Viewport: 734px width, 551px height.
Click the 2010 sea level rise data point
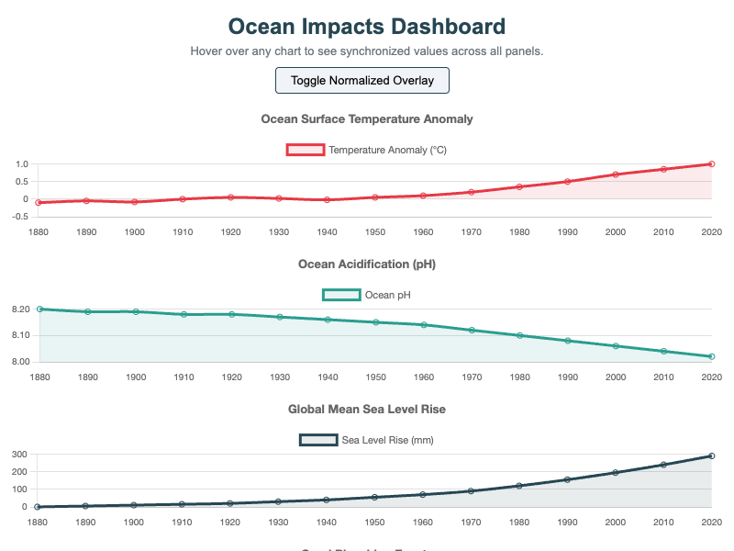663,465
